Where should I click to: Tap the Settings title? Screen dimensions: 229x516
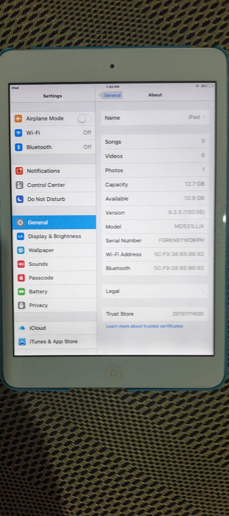point(52,96)
